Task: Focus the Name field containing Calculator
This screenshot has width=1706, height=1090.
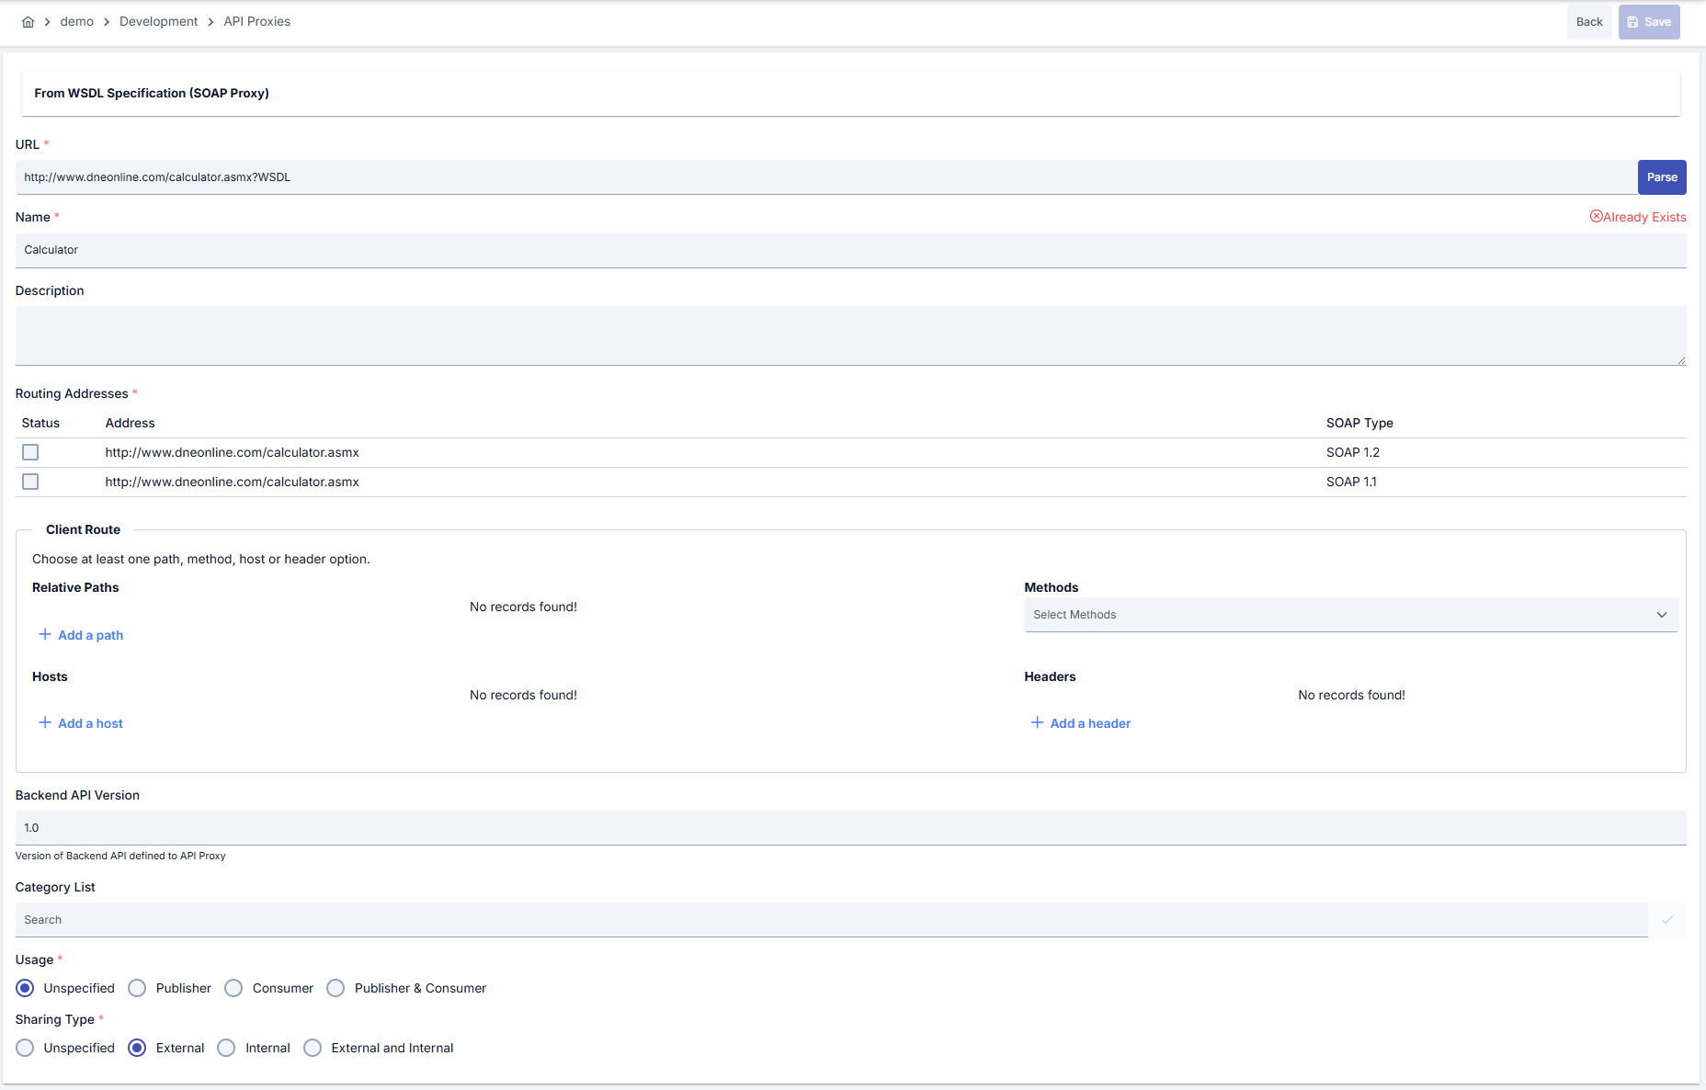Action: click(851, 250)
